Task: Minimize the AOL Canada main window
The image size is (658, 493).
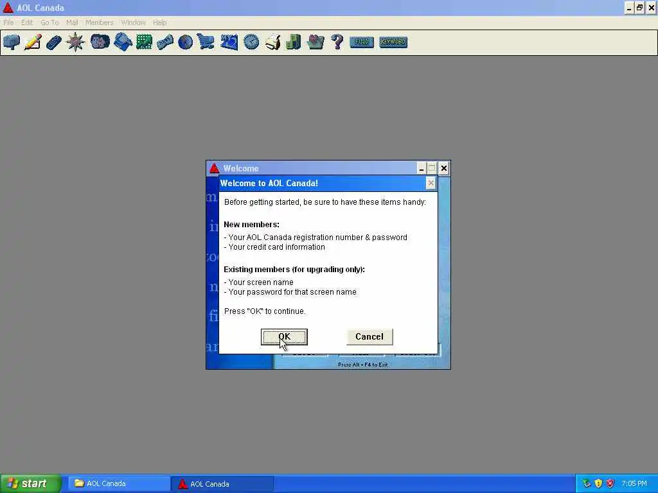Action: click(628, 8)
